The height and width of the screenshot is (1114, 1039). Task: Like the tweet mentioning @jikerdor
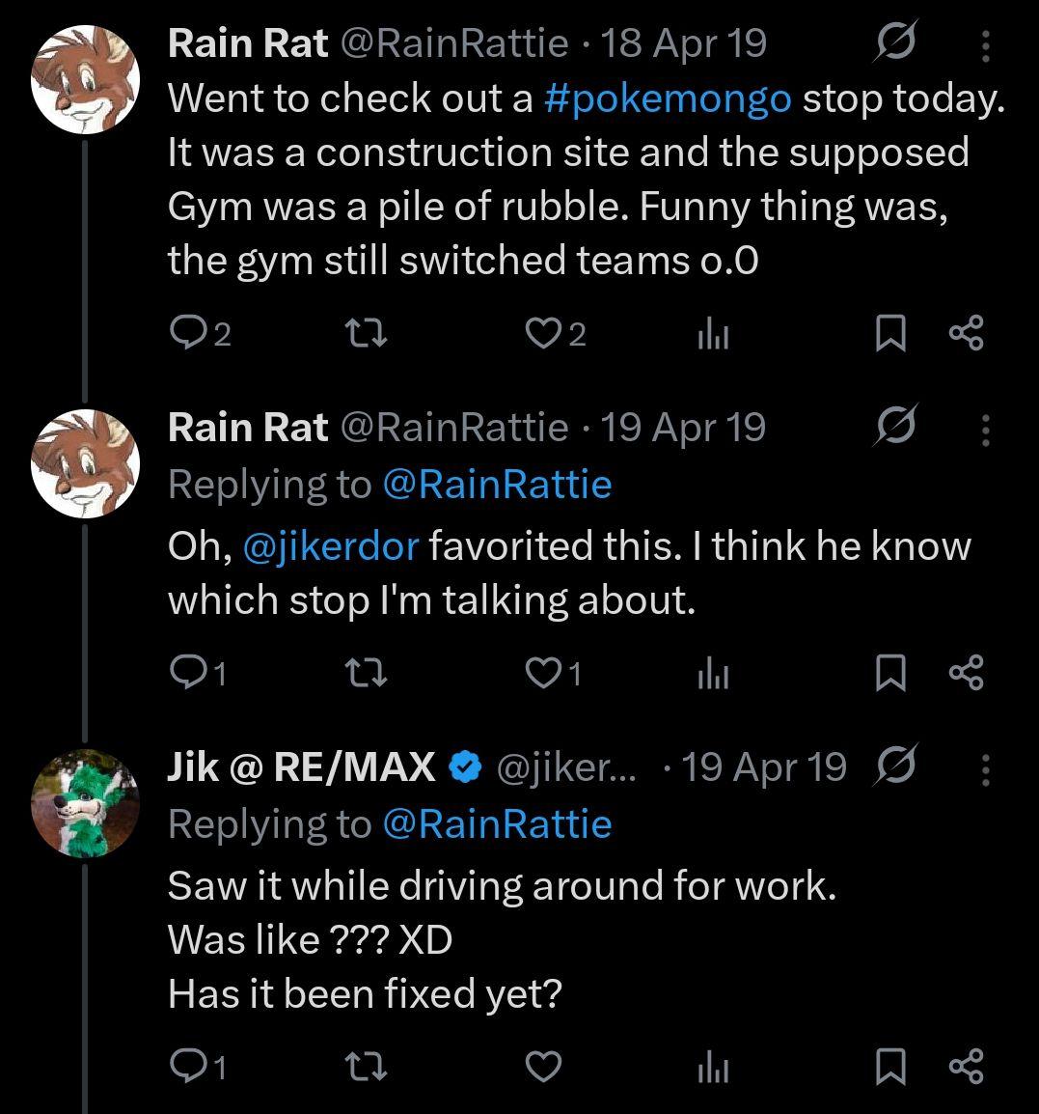[x=542, y=673]
